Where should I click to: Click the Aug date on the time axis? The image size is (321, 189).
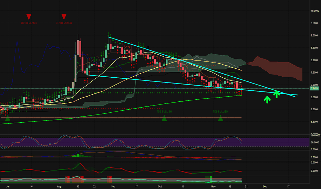pyautogui.click(x=59, y=187)
